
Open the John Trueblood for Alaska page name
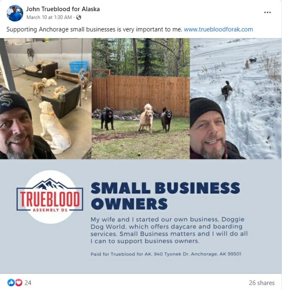63,9
